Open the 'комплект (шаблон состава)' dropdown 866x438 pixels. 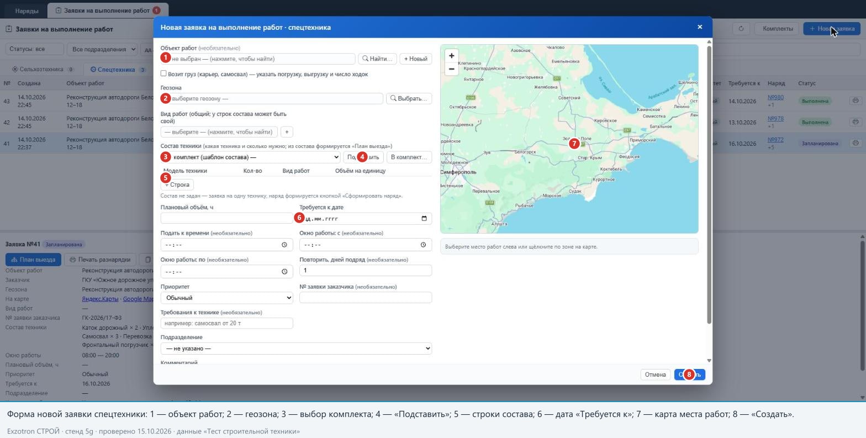pyautogui.click(x=250, y=157)
